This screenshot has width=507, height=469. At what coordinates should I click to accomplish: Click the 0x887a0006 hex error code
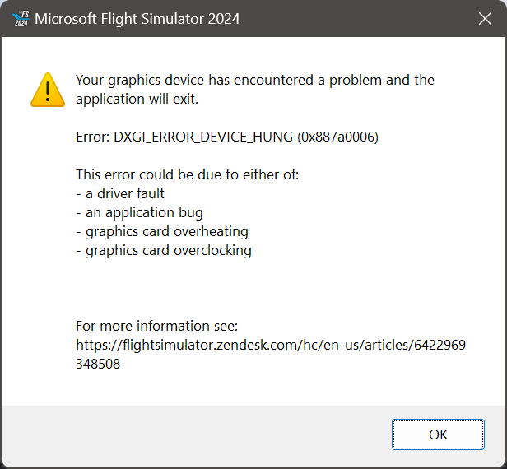337,137
